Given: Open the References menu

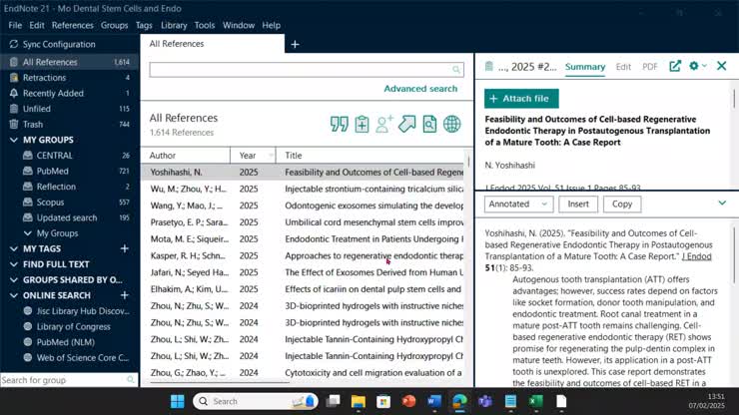Looking at the screenshot, I should [x=73, y=25].
